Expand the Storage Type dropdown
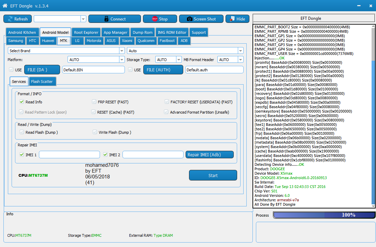The image size is (376, 247). (x=179, y=59)
